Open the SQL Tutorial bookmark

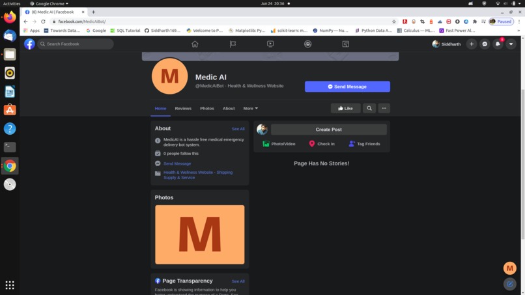[125, 31]
